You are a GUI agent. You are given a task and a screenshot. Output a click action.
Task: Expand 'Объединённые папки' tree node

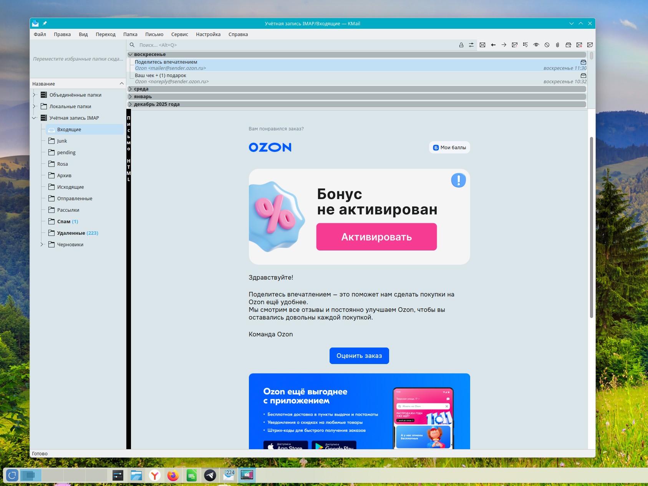pyautogui.click(x=34, y=95)
